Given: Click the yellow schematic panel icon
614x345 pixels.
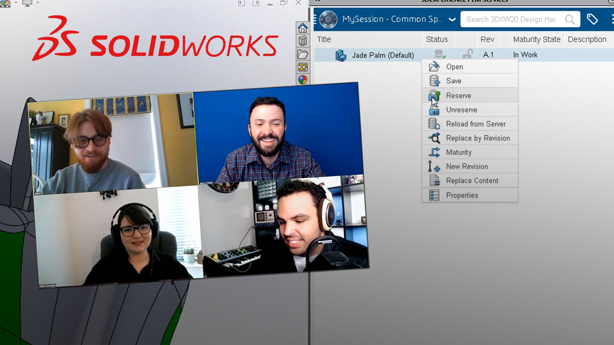Looking at the screenshot, I should (302, 65).
